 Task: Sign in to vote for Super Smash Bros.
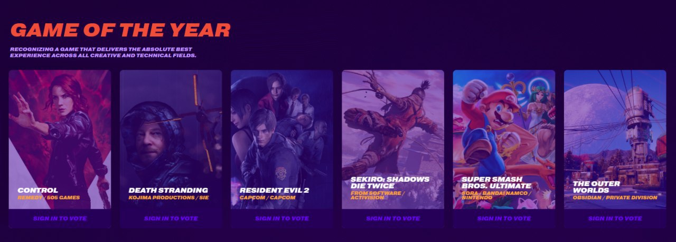504,218
